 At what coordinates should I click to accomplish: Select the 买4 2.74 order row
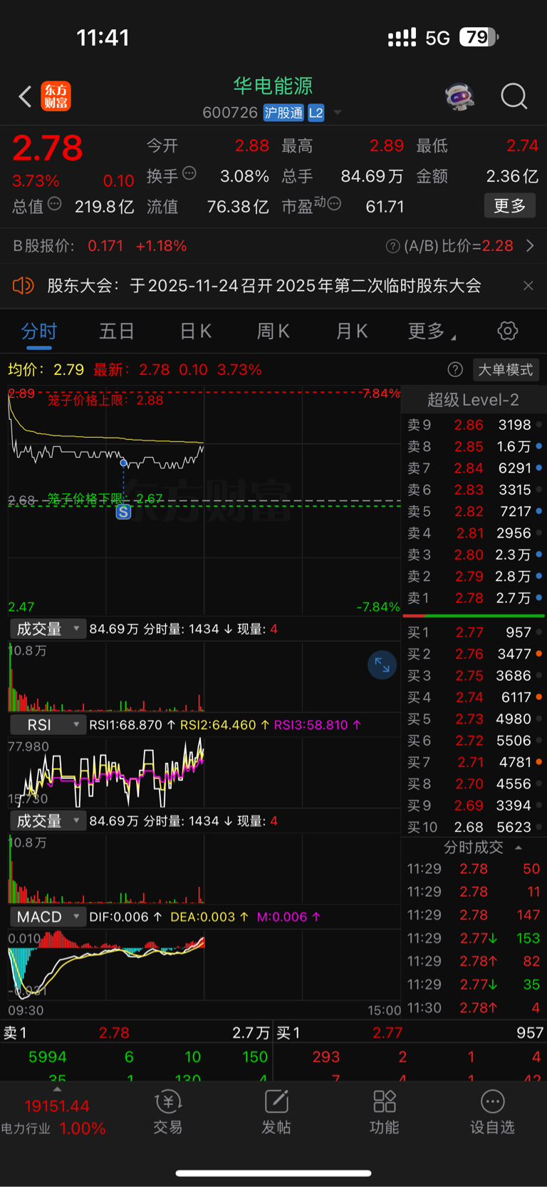pyautogui.click(x=474, y=697)
